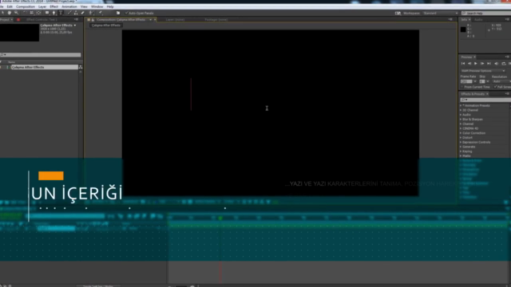
Task: Select the Hand tool
Action: coord(10,13)
